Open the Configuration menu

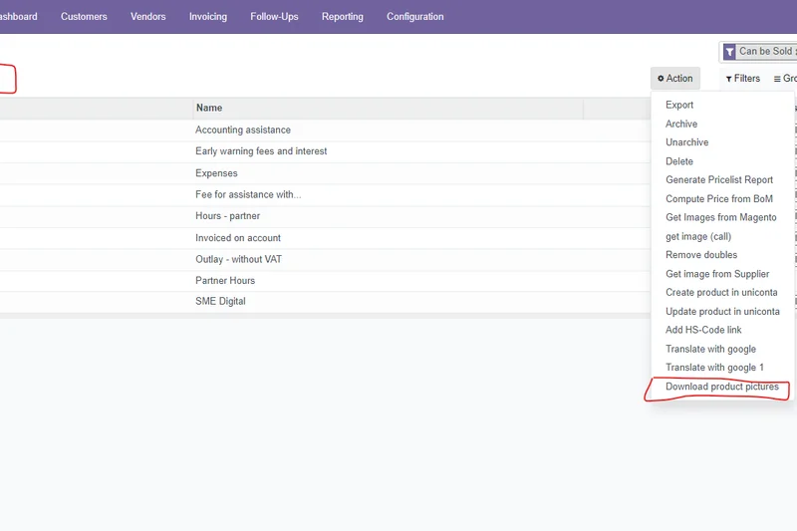[414, 16]
